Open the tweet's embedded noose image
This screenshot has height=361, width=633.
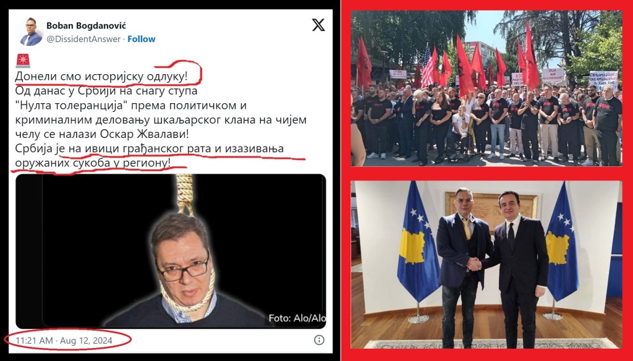tap(171, 251)
